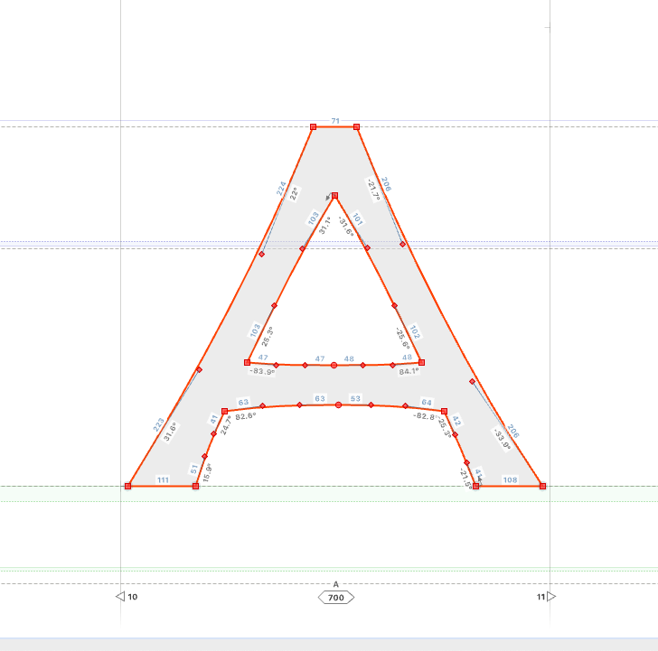
Task: Click the 84.1° angle label under the counter
Action: pyautogui.click(x=409, y=371)
